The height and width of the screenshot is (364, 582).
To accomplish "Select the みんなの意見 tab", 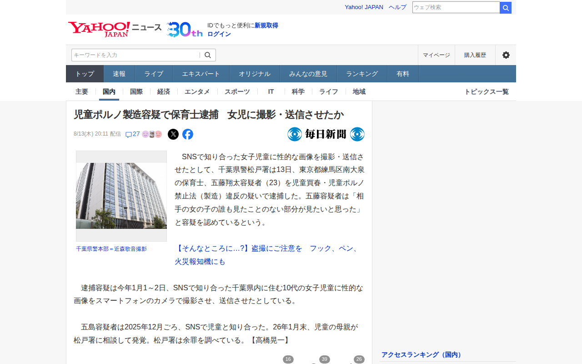I will pos(308,74).
